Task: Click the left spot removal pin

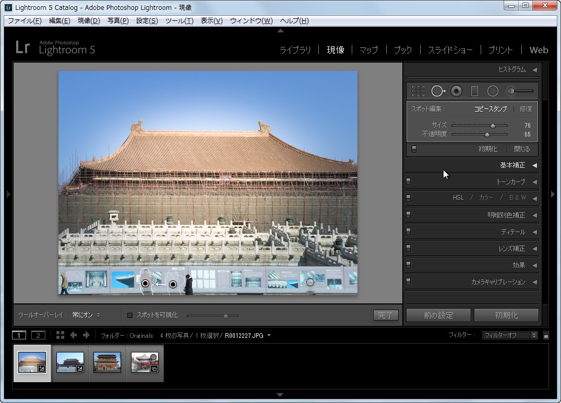Action: [x=145, y=283]
